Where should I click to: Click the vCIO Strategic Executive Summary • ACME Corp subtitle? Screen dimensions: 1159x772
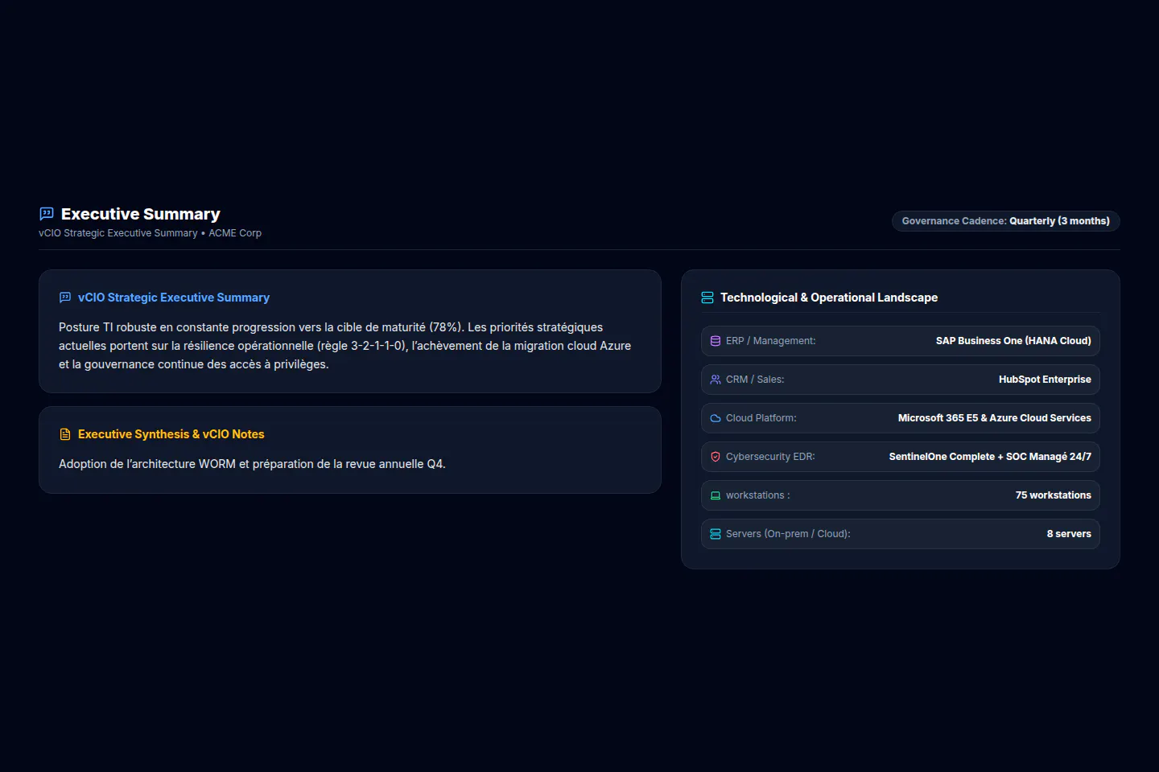150,233
